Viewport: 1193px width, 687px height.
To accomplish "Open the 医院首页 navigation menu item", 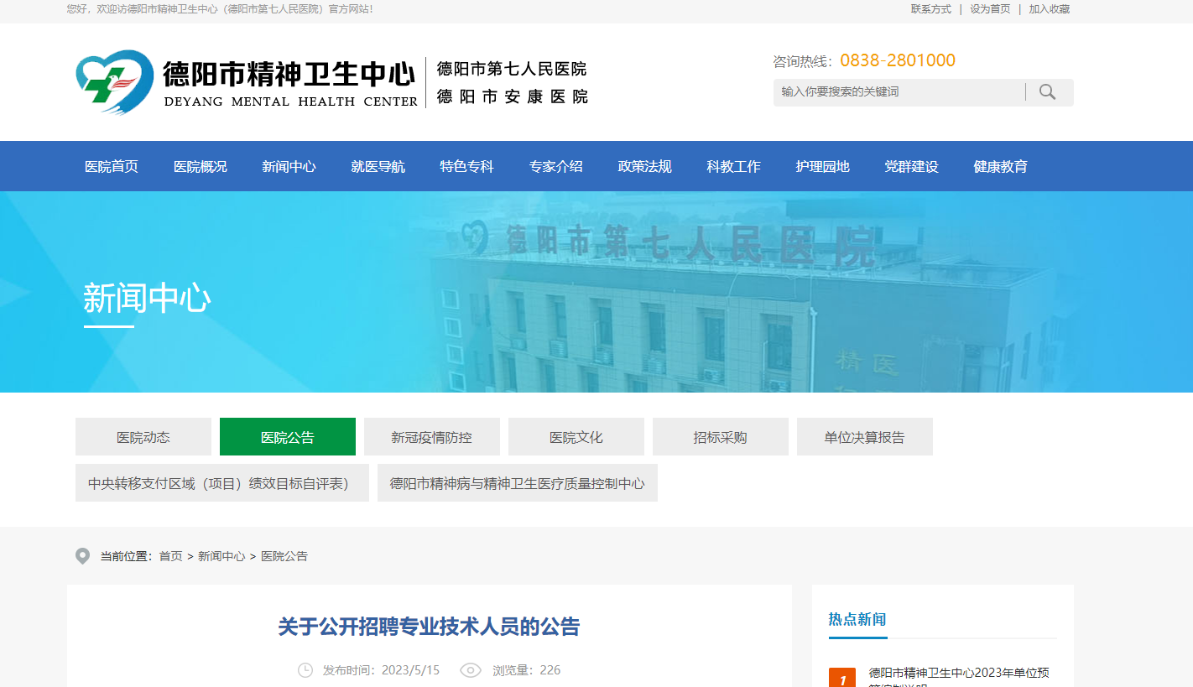I will [112, 166].
